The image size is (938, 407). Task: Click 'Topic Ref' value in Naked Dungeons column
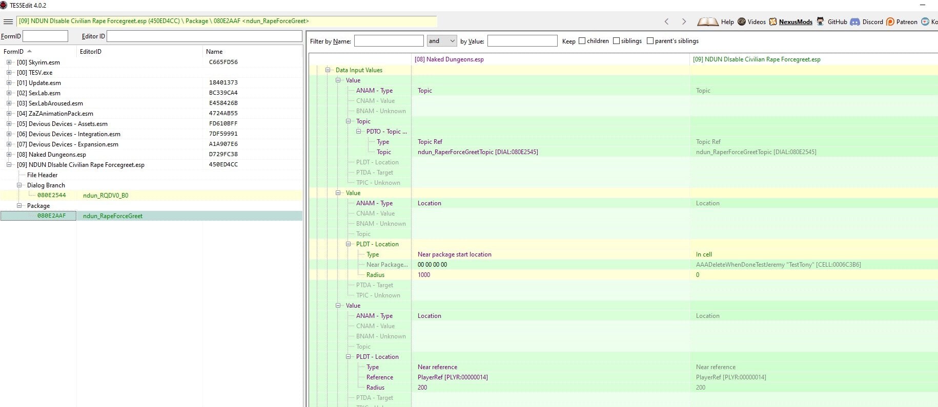pyautogui.click(x=430, y=142)
